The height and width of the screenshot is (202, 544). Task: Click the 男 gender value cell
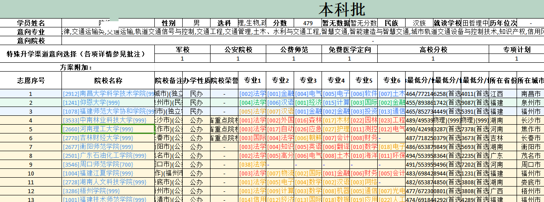(196, 23)
